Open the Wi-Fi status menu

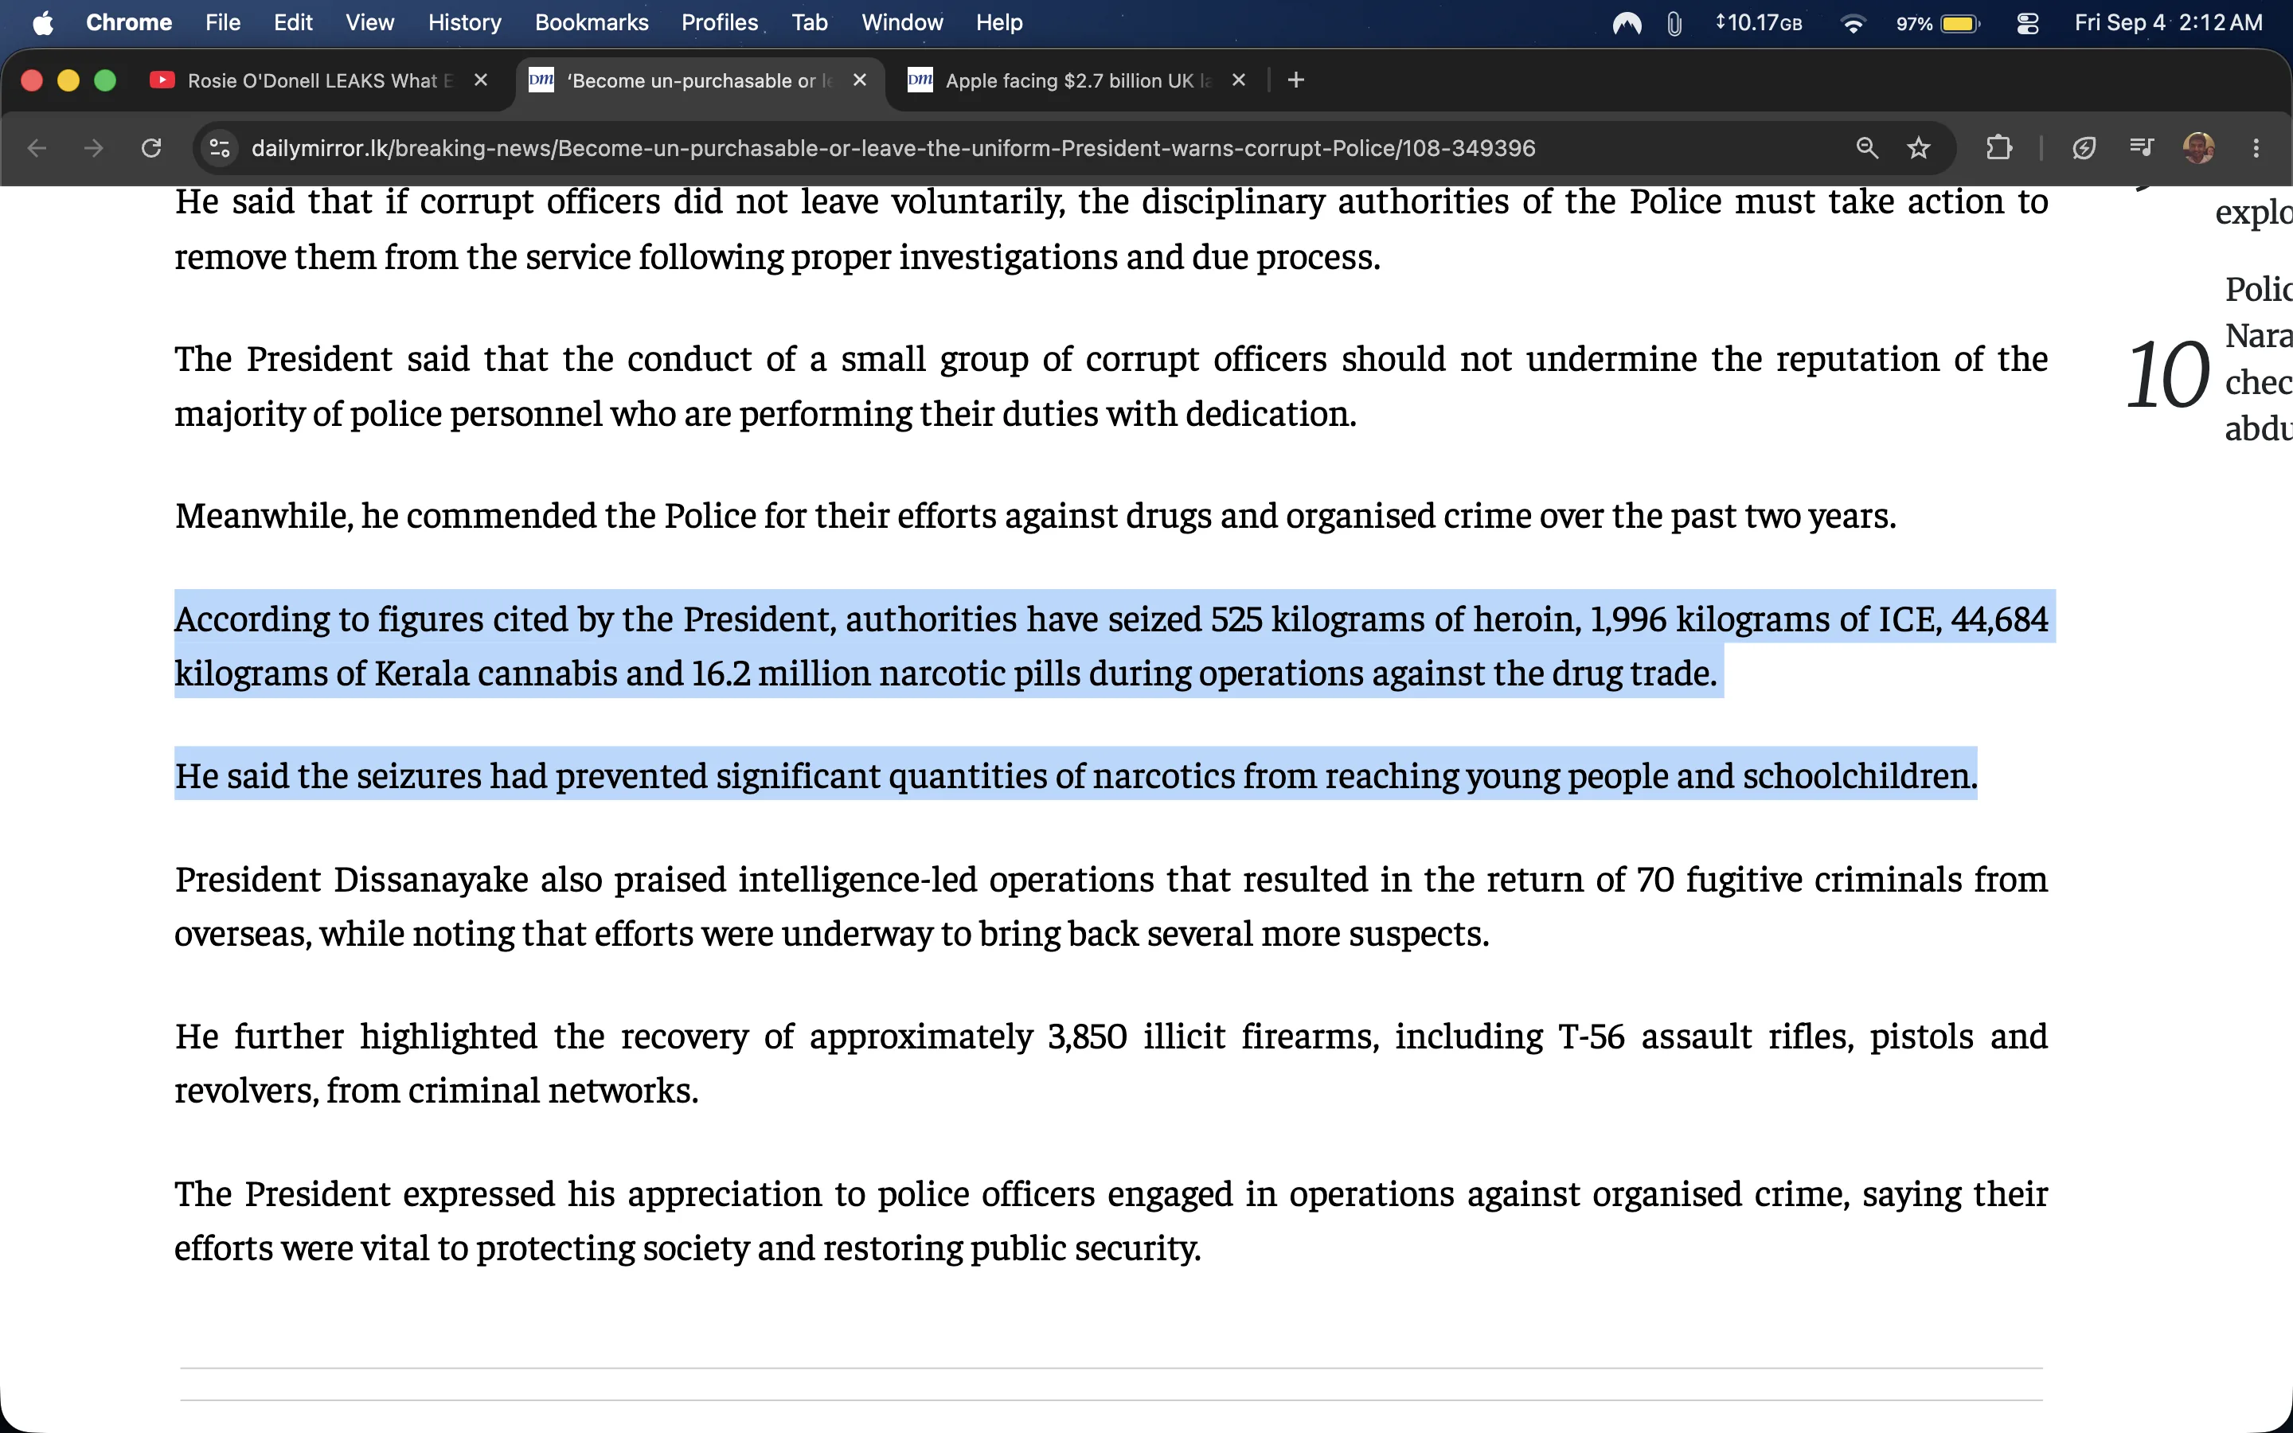click(x=1853, y=23)
